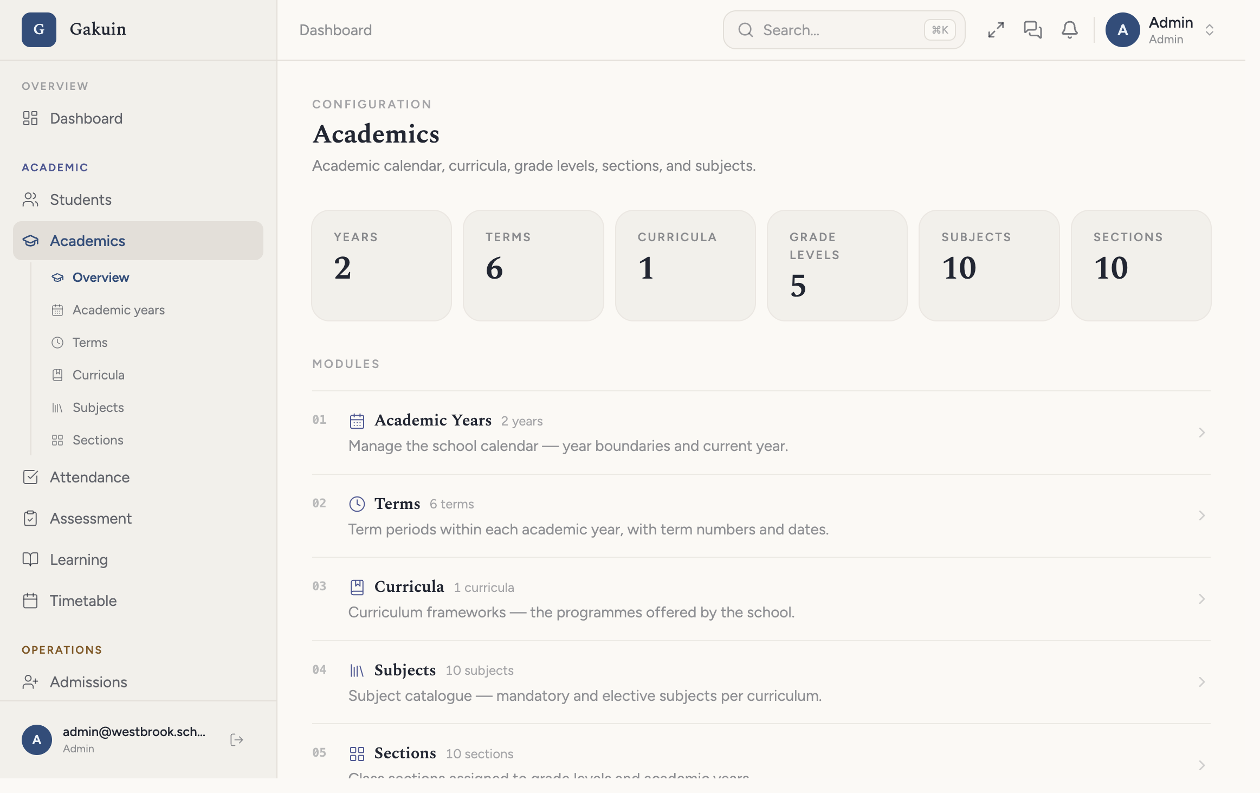This screenshot has width=1260, height=793.
Task: Open Students in the sidebar
Action: (138, 199)
